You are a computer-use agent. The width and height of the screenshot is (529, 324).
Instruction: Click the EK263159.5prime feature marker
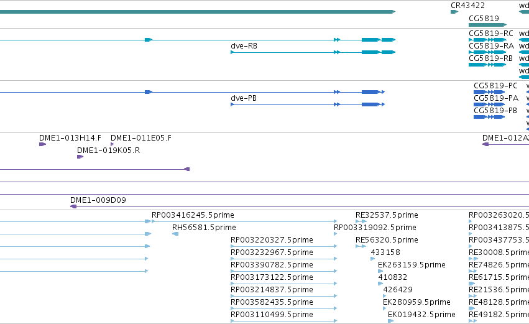tap(380, 271)
